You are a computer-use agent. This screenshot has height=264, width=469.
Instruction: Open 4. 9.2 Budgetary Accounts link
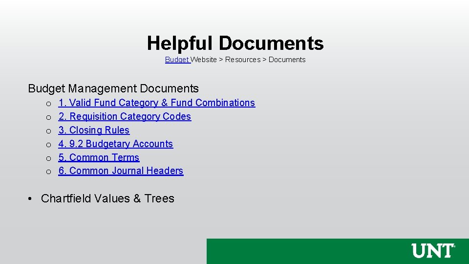coord(116,144)
